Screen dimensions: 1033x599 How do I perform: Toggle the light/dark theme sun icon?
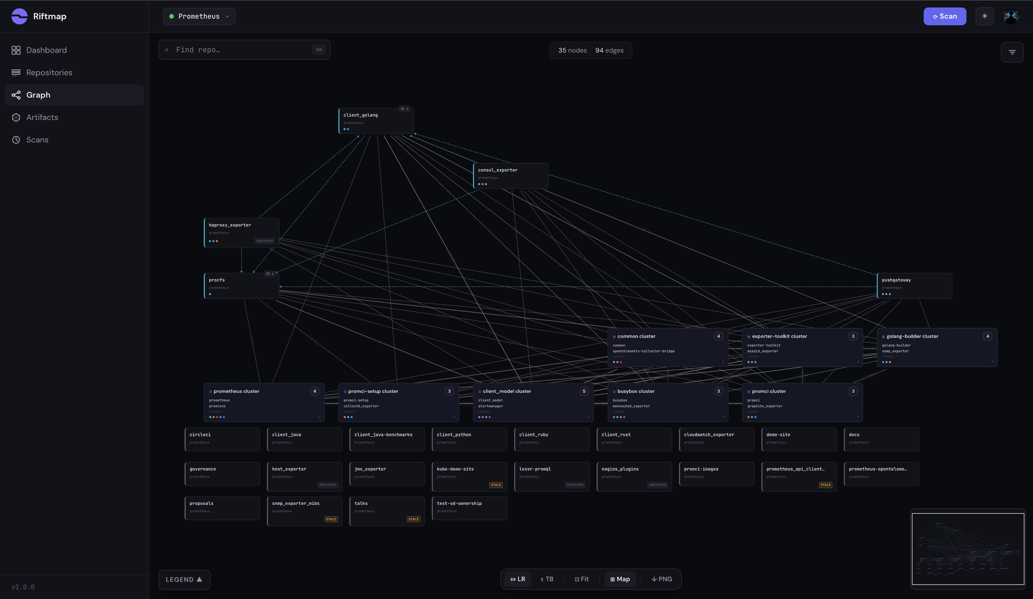pyautogui.click(x=985, y=16)
